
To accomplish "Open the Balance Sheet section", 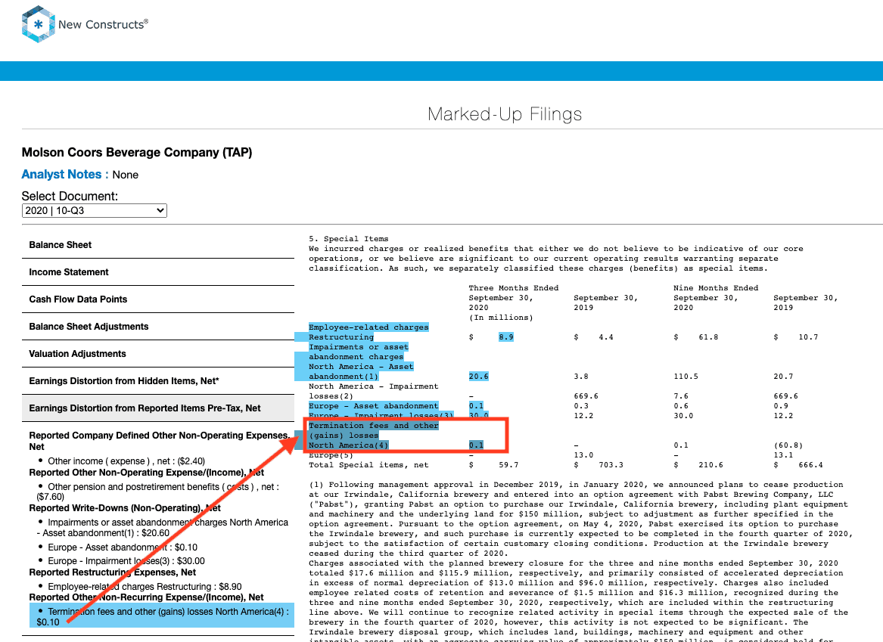I will coord(157,245).
